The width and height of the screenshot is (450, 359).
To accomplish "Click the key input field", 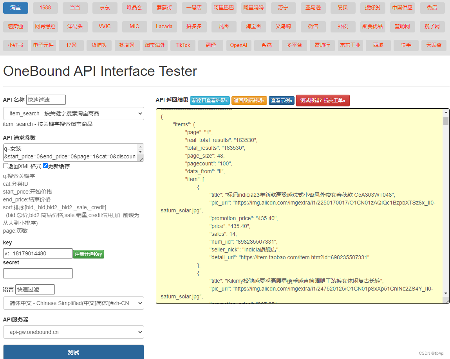I will (x=38, y=253).
